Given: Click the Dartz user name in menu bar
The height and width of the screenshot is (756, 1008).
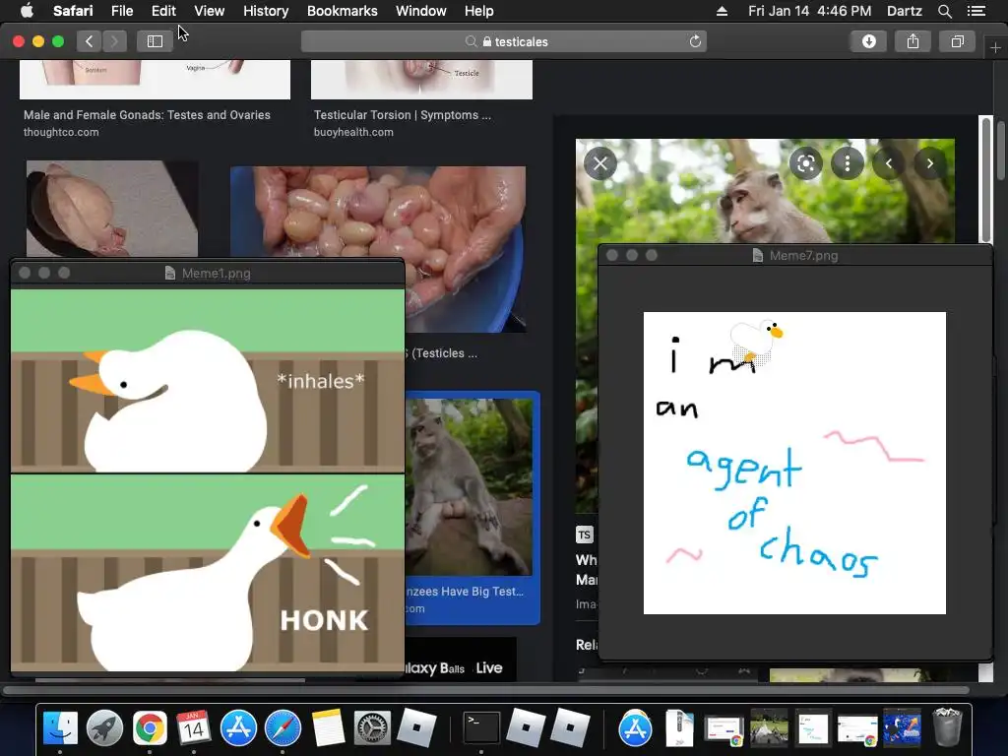Looking at the screenshot, I should (904, 11).
